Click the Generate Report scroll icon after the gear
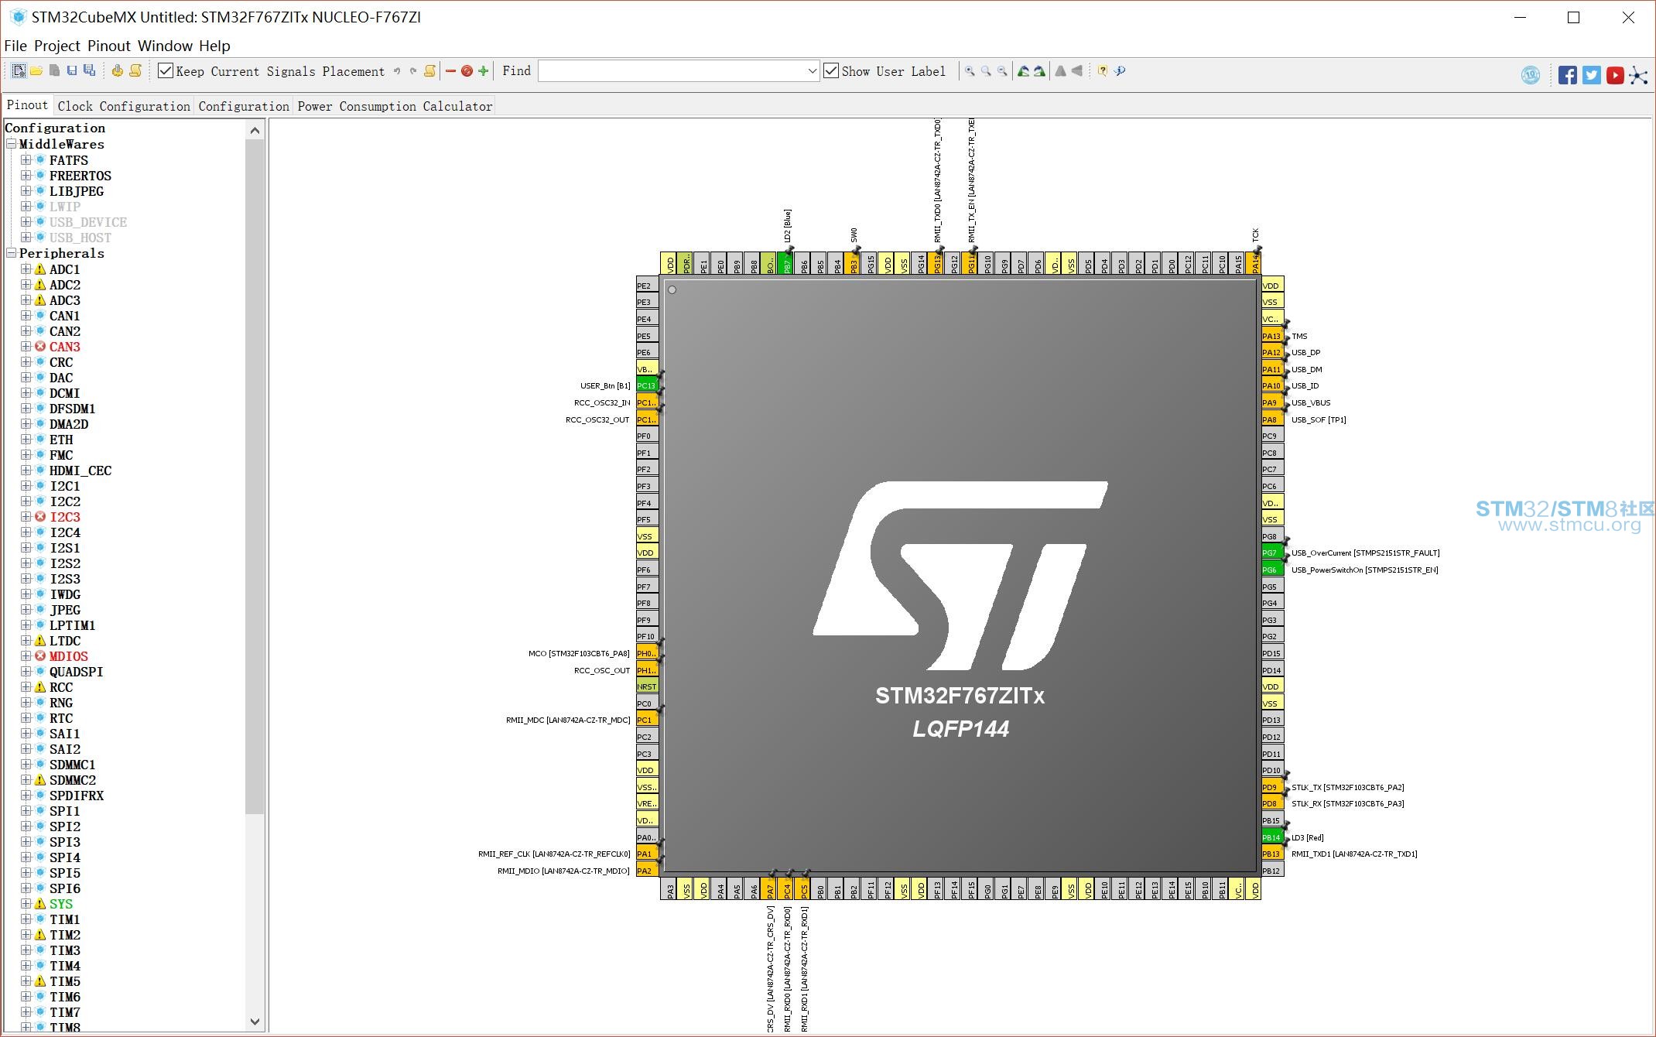Screen dimensions: 1656x1037 [135, 71]
